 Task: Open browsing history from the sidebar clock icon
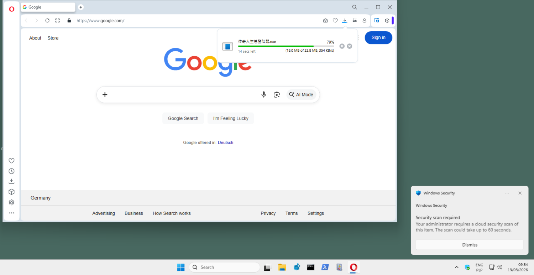point(11,171)
